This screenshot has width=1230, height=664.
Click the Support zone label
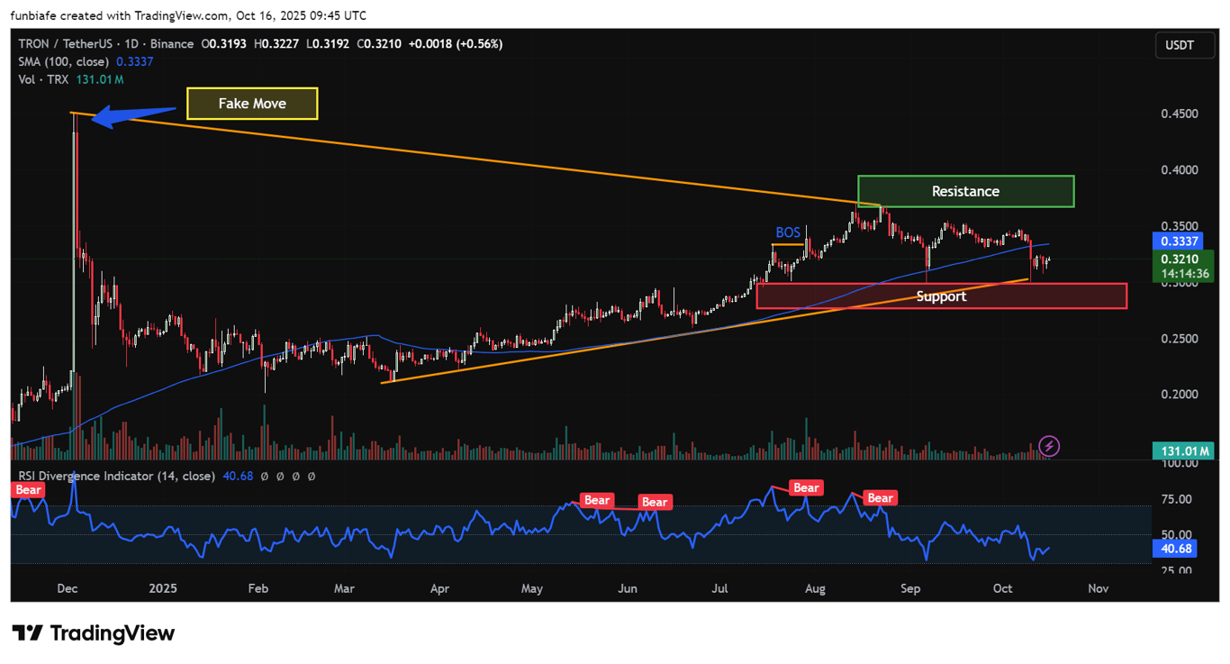[x=941, y=296]
